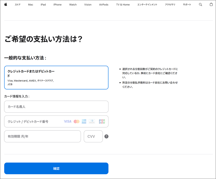Click the CVV help question mark icon
This screenshot has height=179, width=216.
pos(106,136)
